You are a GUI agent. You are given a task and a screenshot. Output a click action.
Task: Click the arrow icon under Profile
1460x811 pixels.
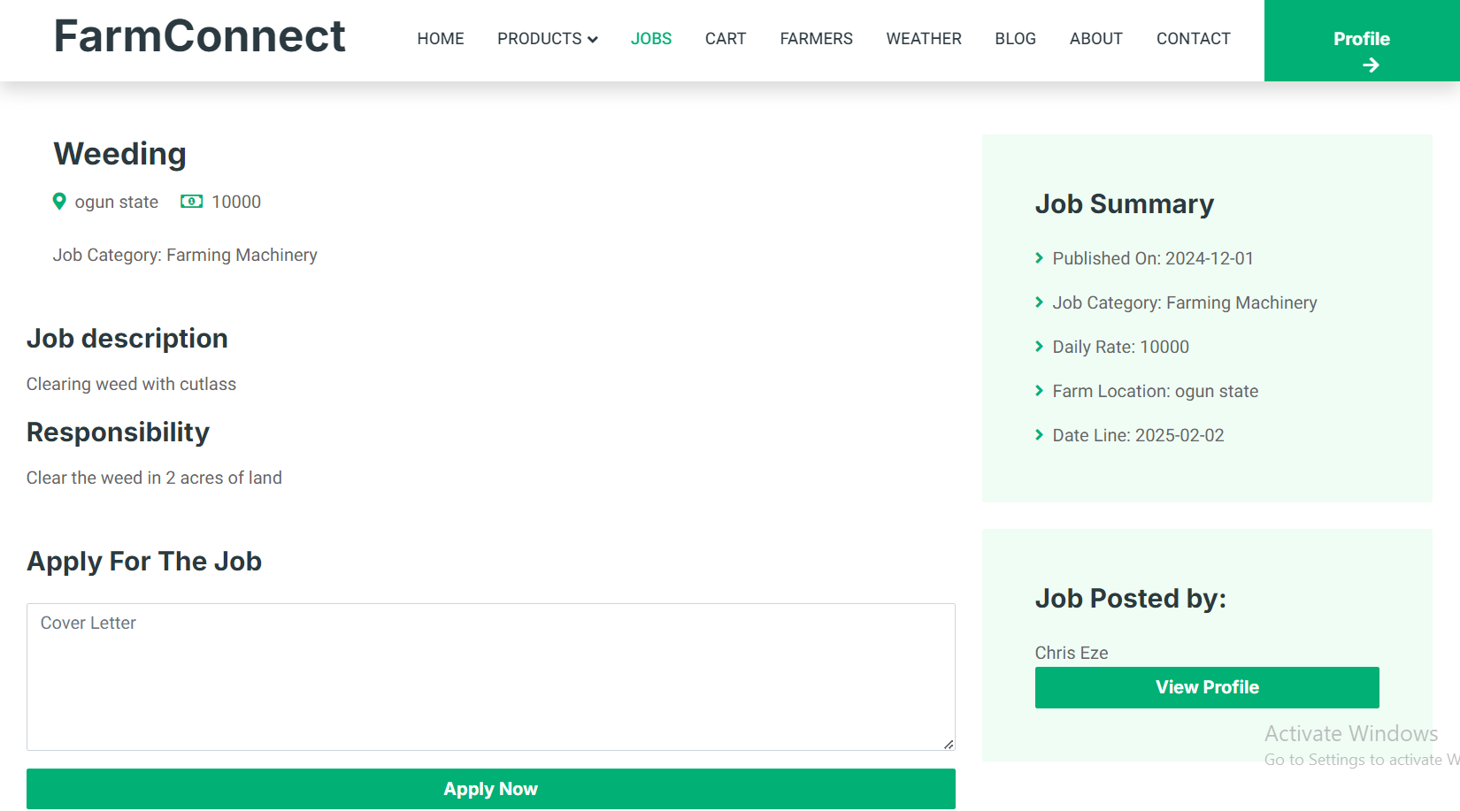pos(1371,65)
